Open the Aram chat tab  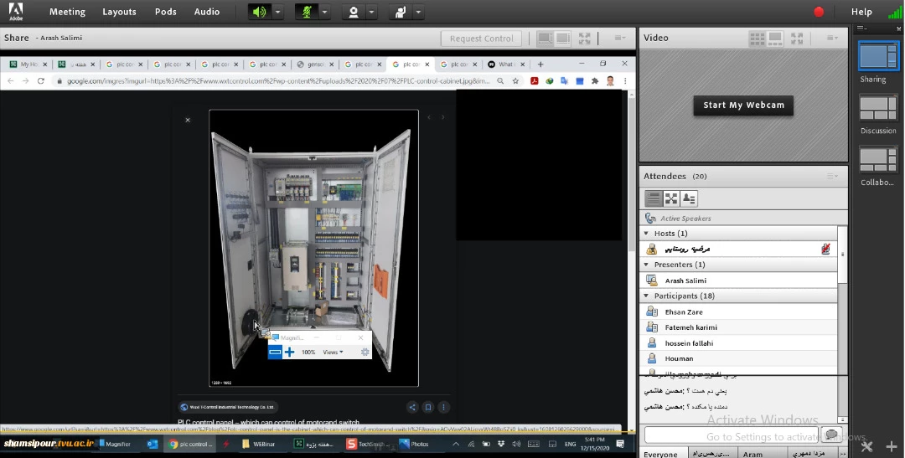(752, 454)
